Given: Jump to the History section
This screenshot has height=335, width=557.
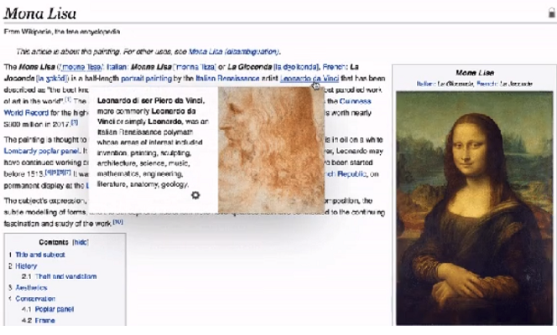Looking at the screenshot, I should coord(26,265).
